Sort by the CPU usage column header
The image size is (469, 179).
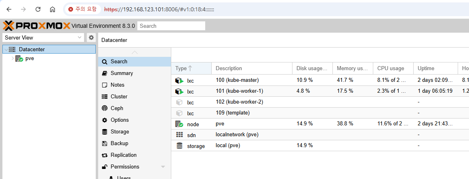coord(393,68)
